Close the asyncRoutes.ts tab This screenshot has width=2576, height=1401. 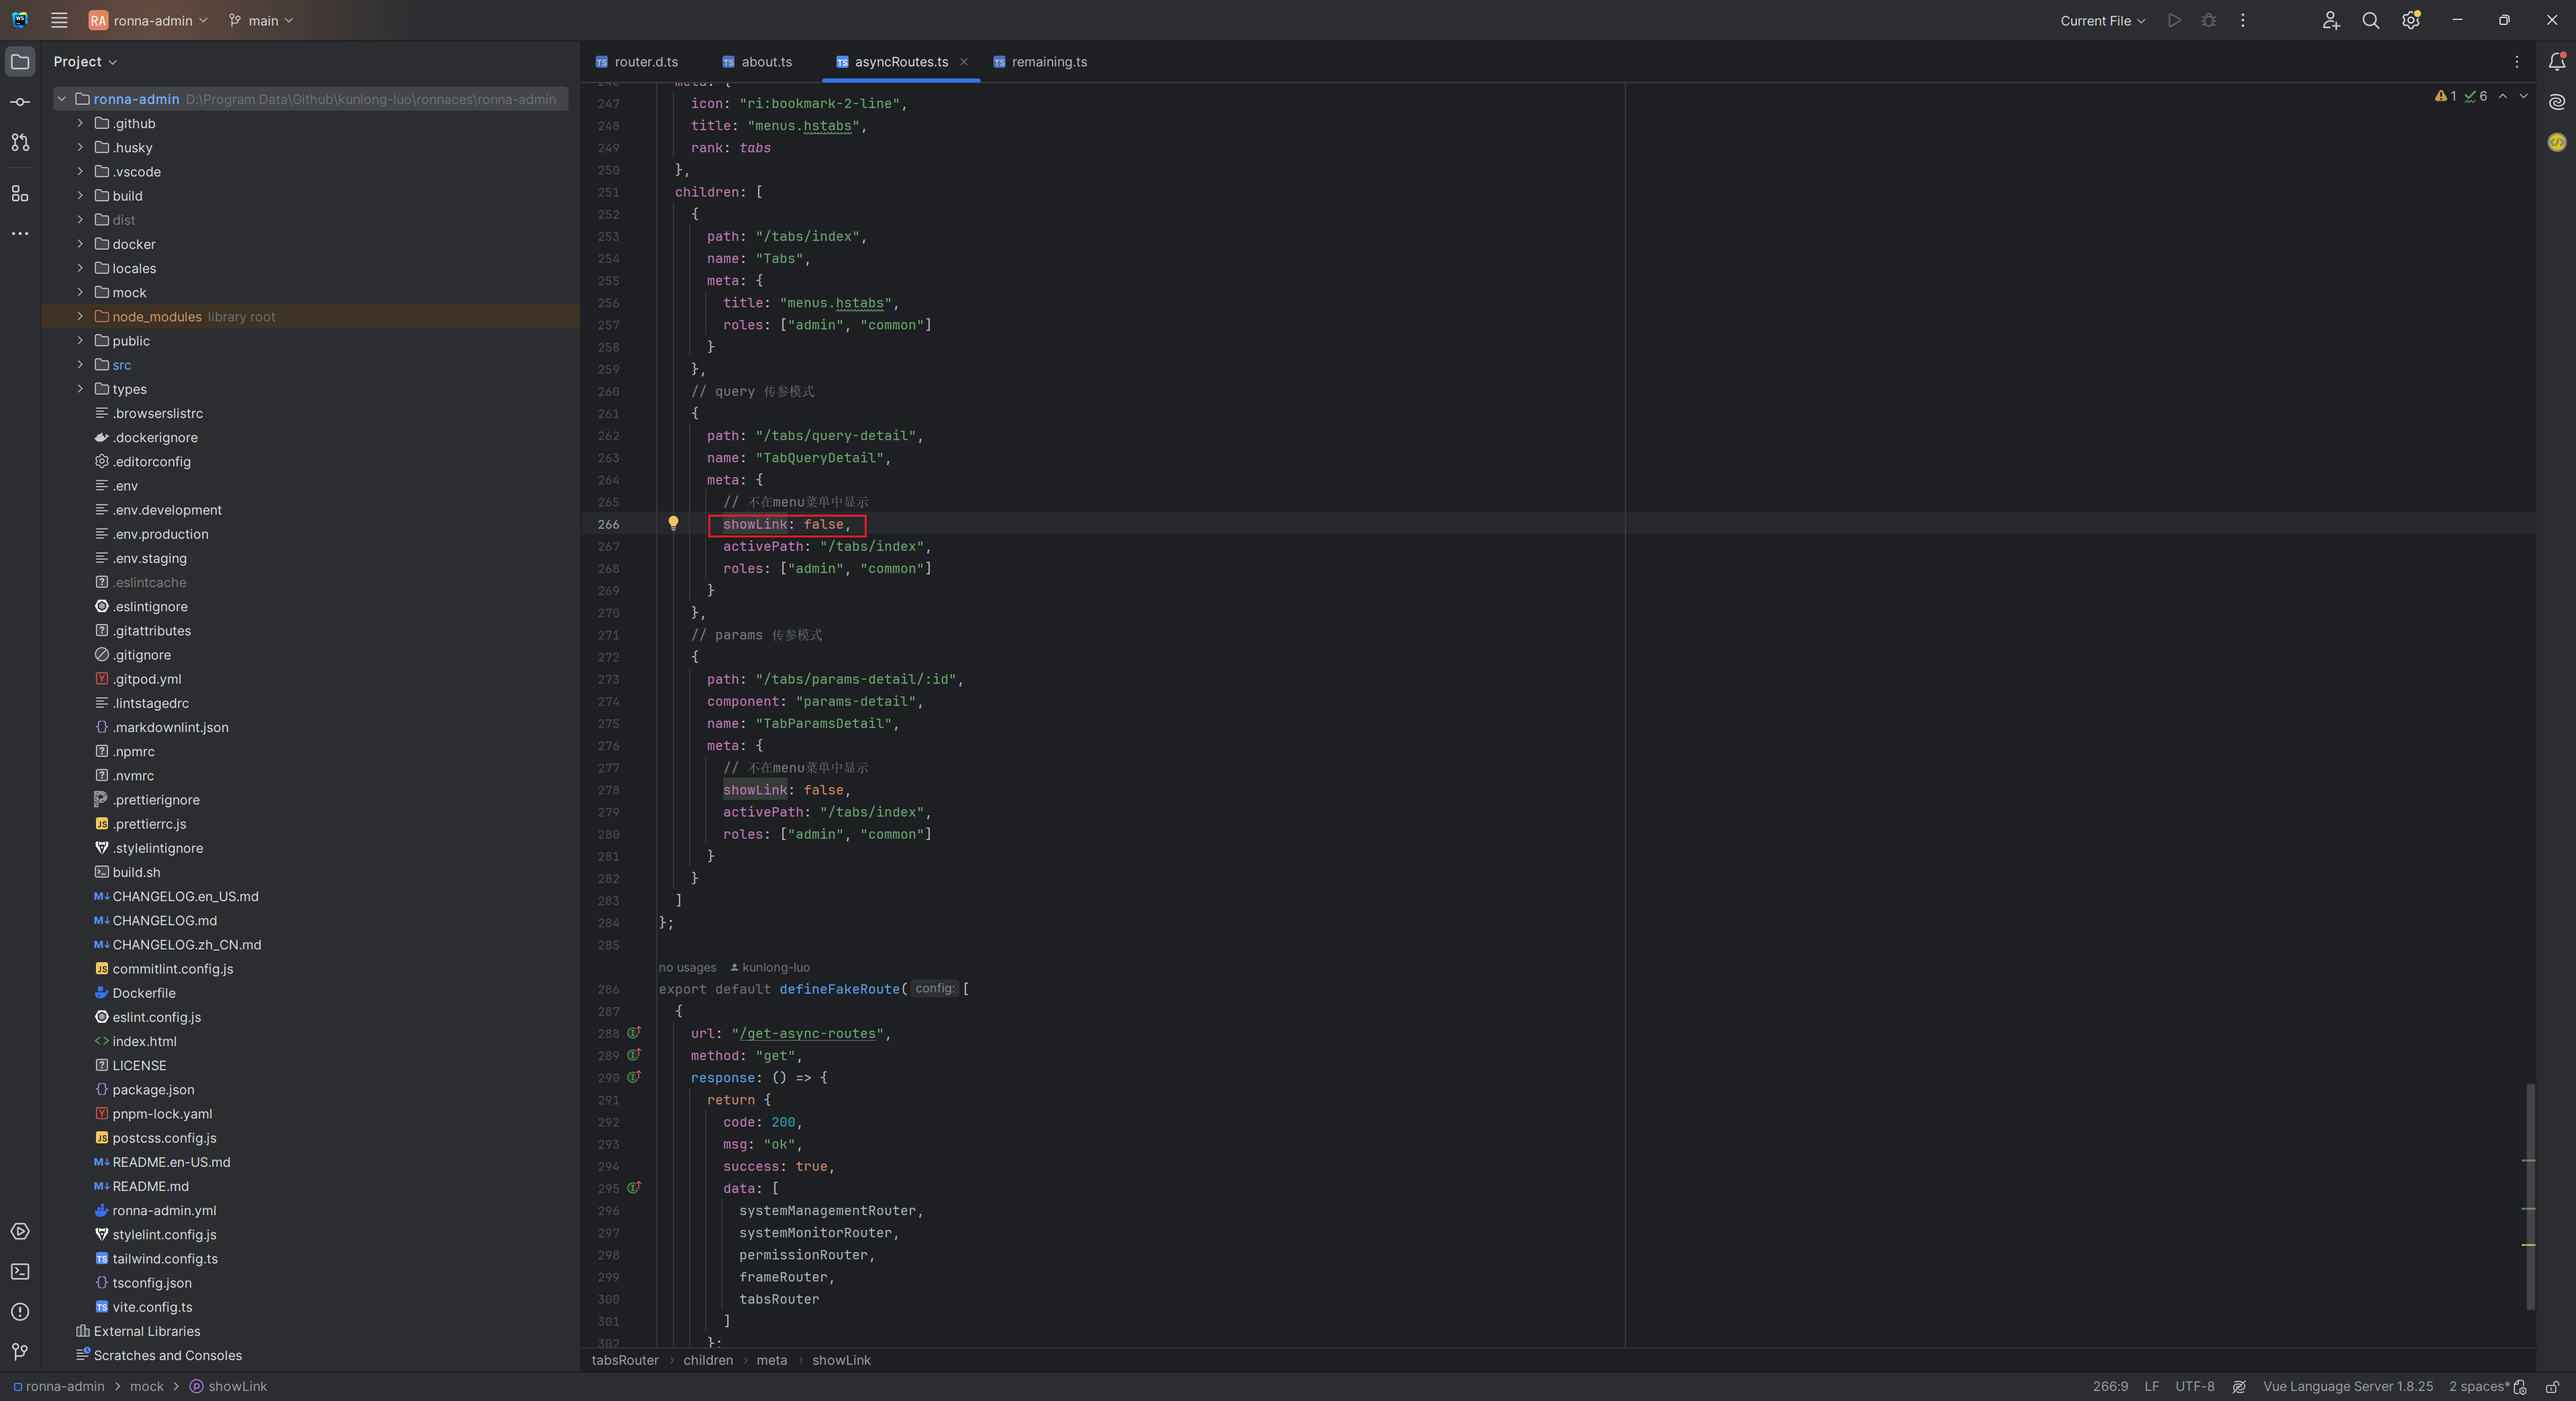pos(964,62)
